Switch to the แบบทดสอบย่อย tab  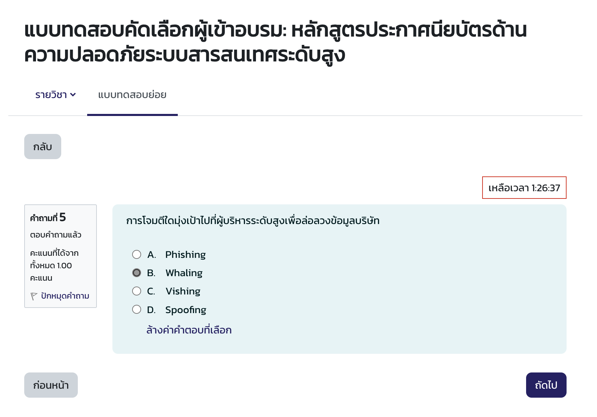pyautogui.click(x=132, y=95)
